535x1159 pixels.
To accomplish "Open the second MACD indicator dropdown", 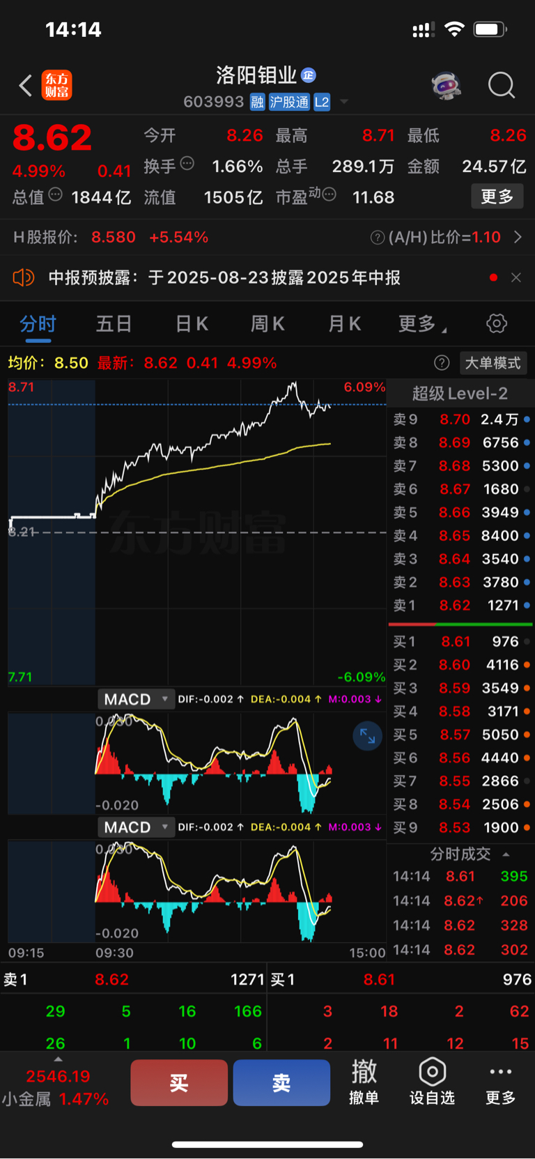I will (136, 827).
